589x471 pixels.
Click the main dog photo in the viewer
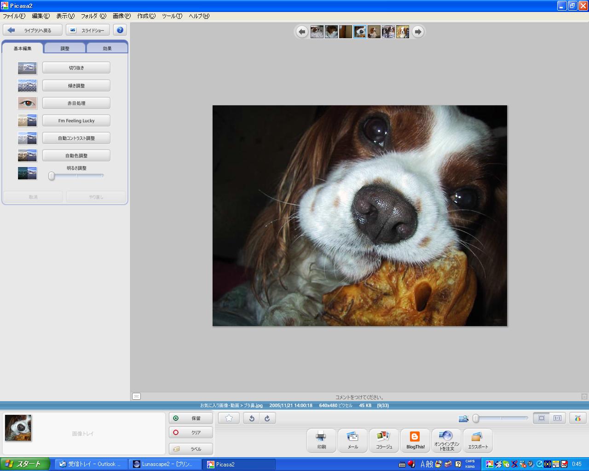coord(360,216)
